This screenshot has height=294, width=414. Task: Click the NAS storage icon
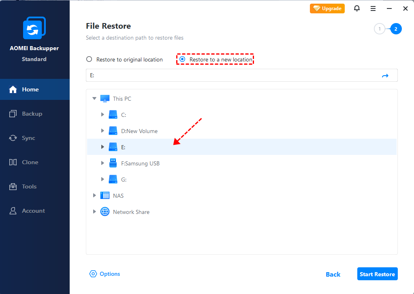coord(105,196)
